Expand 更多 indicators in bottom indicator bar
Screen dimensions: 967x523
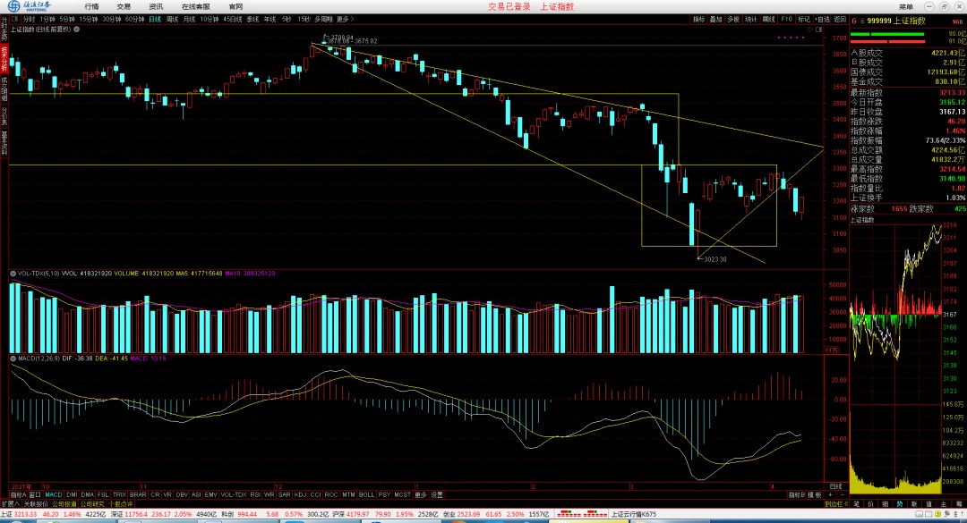coord(421,494)
